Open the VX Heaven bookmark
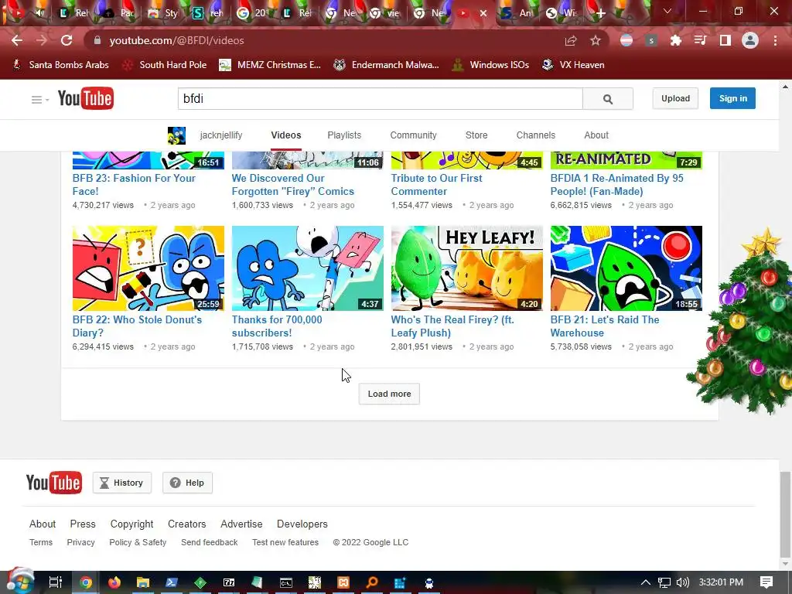This screenshot has width=792, height=594. click(573, 65)
